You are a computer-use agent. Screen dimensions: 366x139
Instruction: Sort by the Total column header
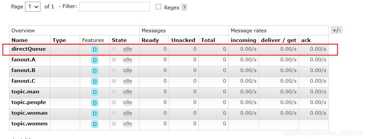pos(208,40)
